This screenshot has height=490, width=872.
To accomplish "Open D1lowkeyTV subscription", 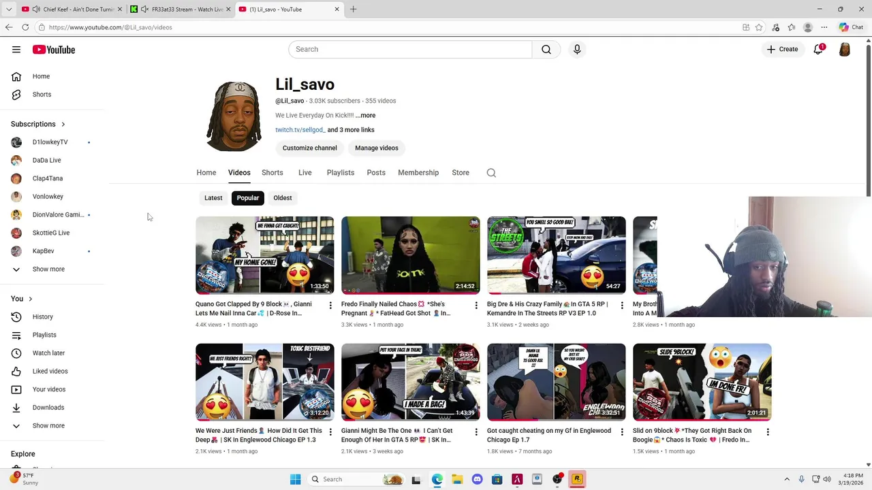I will point(52,142).
